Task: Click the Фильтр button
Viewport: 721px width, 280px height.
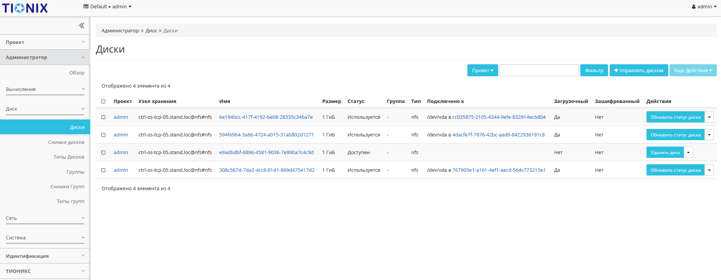Action: (x=594, y=70)
